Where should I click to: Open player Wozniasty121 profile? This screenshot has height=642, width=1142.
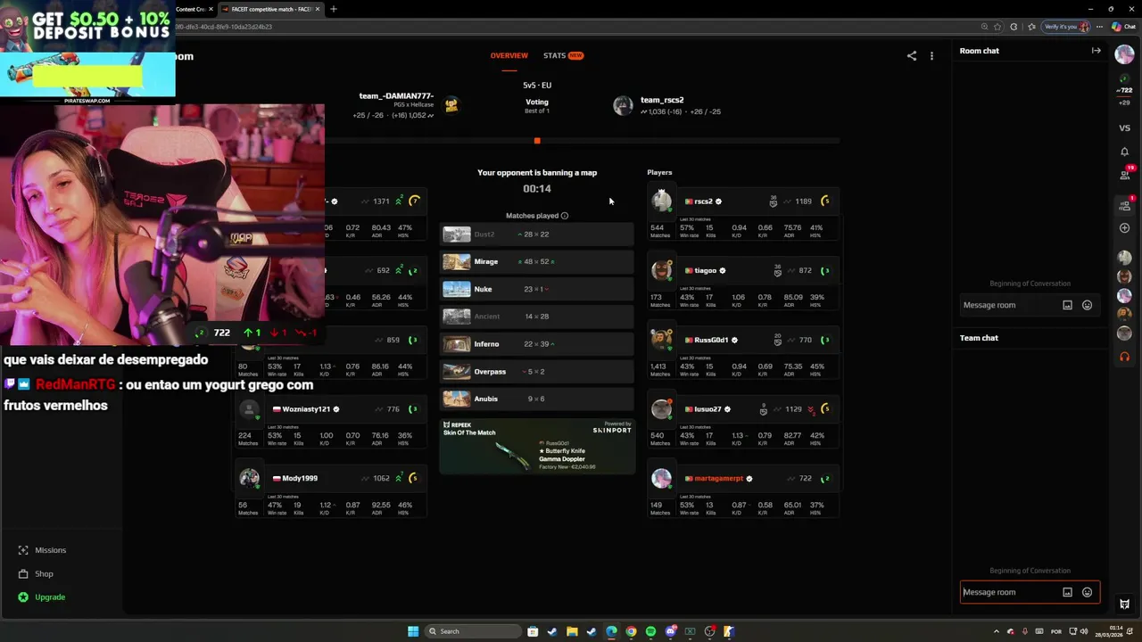point(306,409)
